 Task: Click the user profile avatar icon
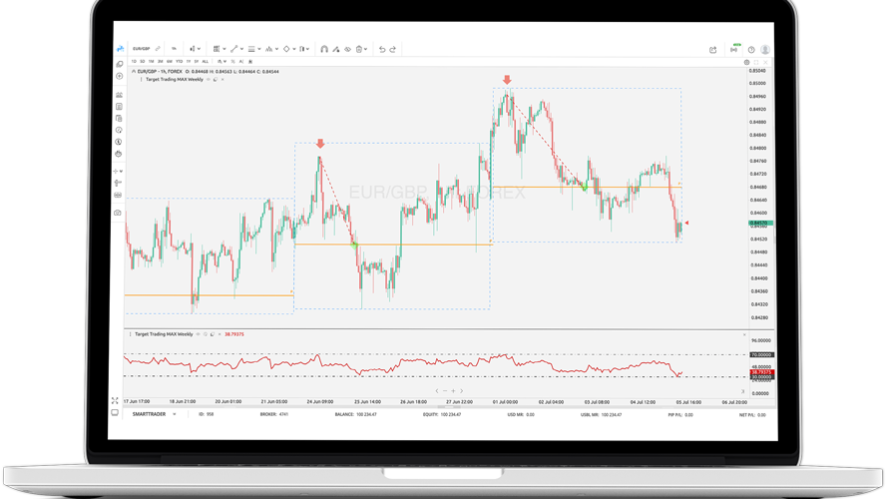pos(765,50)
